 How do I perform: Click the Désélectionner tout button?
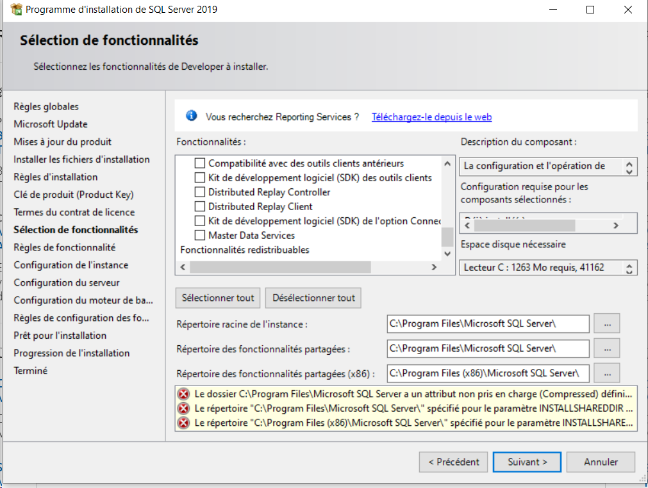coord(313,298)
